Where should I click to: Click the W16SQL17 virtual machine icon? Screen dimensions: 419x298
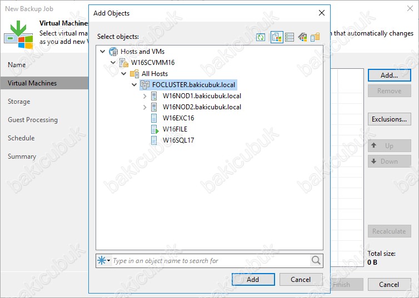pos(154,140)
